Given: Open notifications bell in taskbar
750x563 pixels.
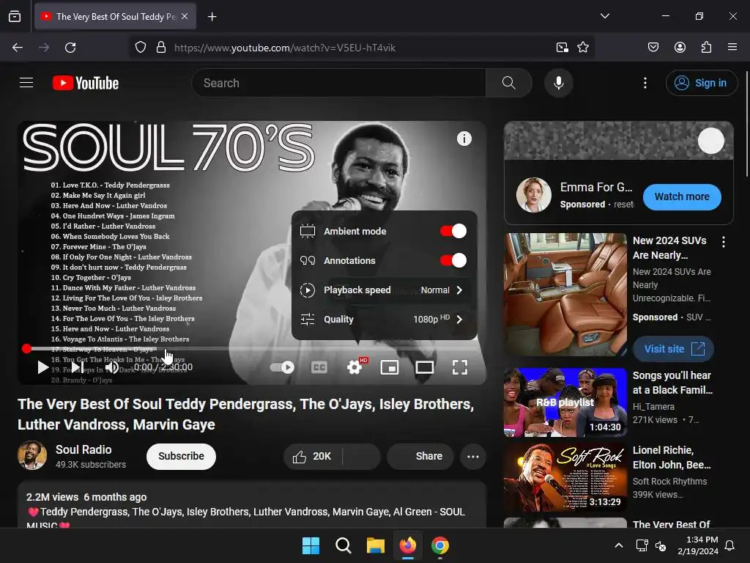Looking at the screenshot, I should coord(730,545).
